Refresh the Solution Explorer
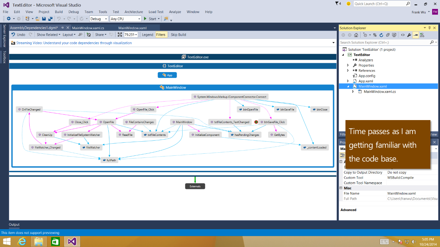 (x=381, y=35)
